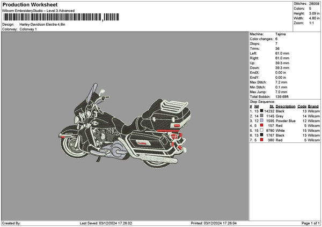Click the 'Color changes:' label
The image size is (322, 227).
click(x=261, y=39)
